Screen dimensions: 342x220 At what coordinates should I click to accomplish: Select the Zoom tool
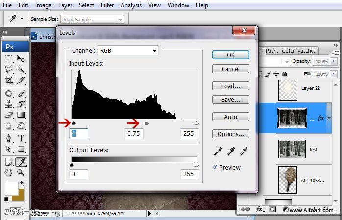(x=21, y=172)
